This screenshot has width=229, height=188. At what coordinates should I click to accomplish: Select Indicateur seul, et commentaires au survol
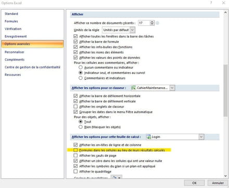pos(81,73)
